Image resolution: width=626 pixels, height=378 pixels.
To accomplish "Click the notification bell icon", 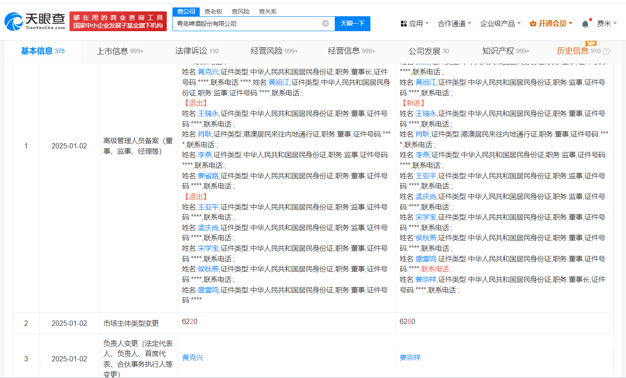I will (585, 24).
